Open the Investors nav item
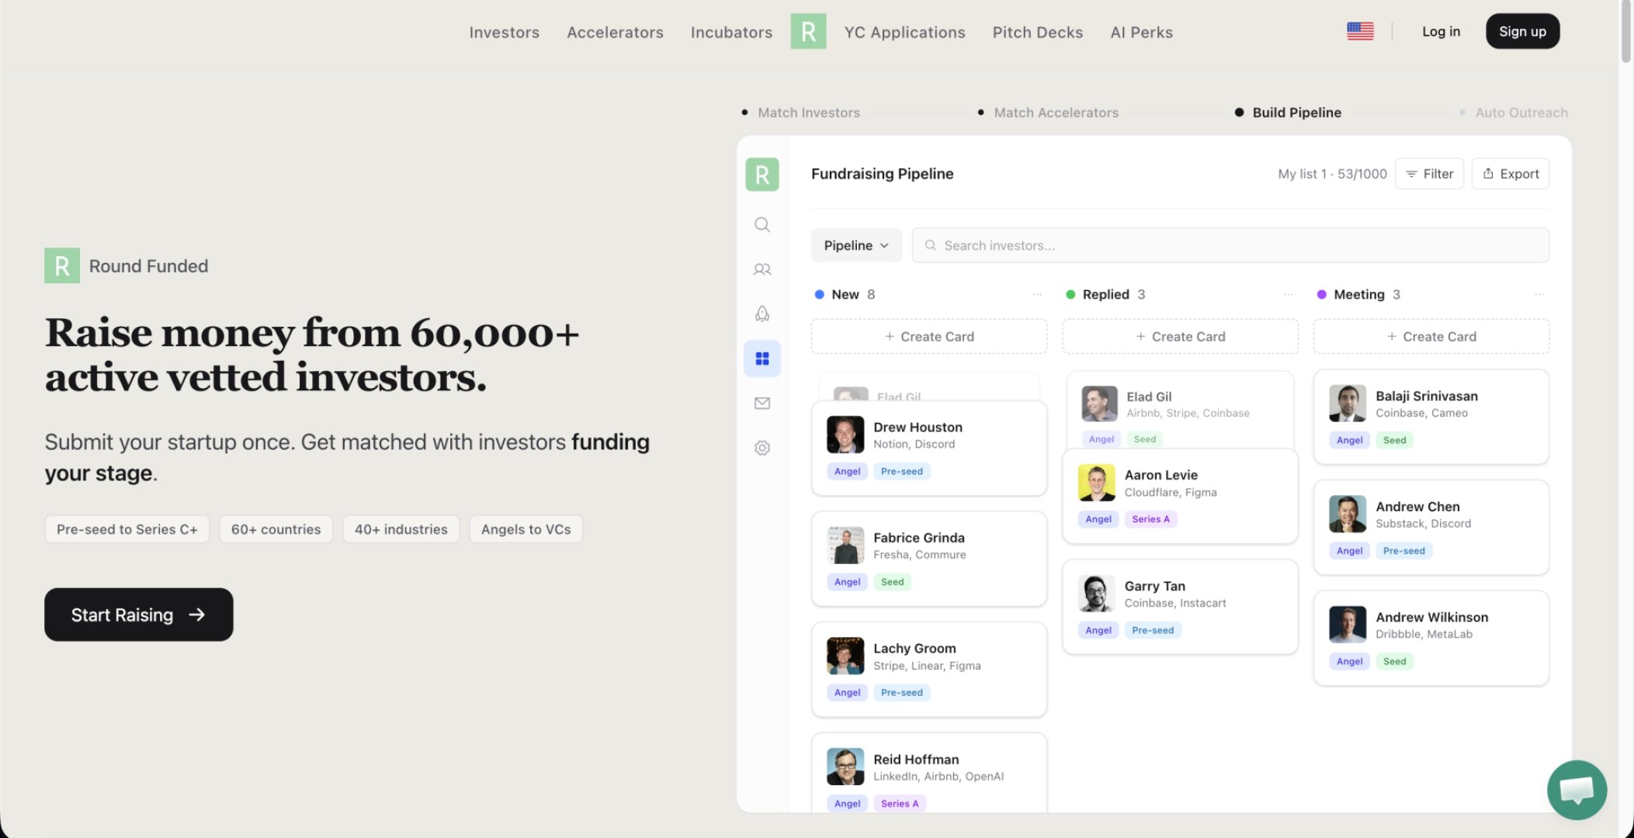This screenshot has width=1634, height=838. tap(504, 32)
